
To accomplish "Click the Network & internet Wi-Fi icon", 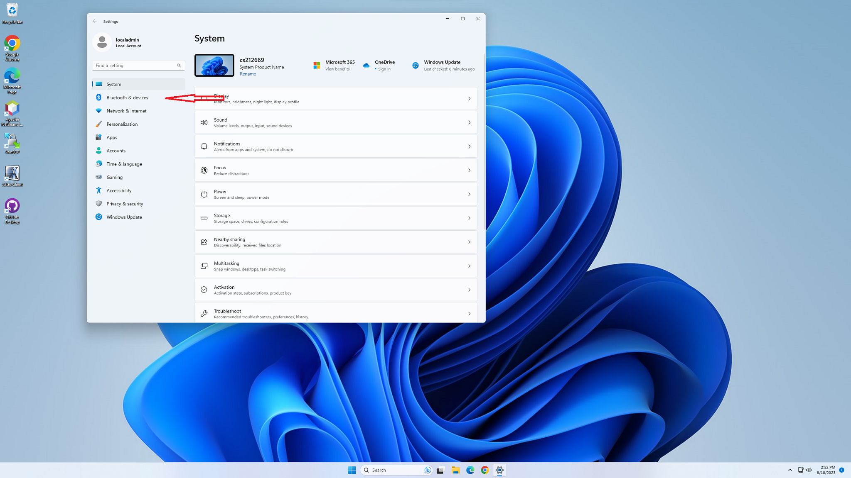I will [98, 111].
